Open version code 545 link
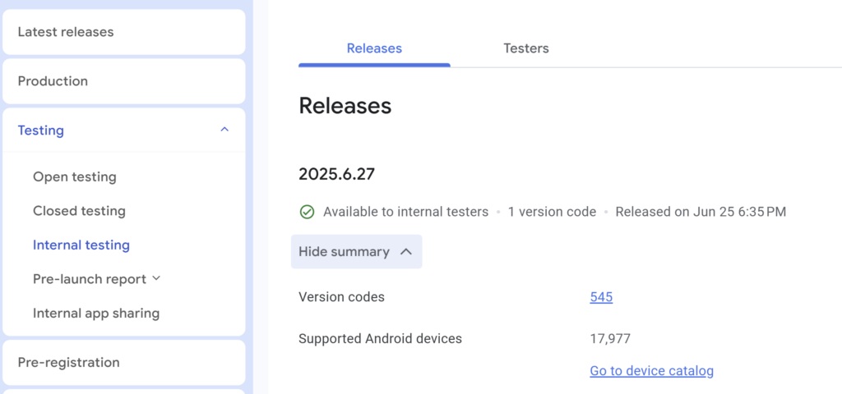Viewport: 842px width, 394px height. (601, 297)
